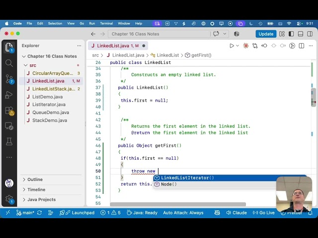Viewport: 318px width, 238px height.
Task: Click Go Live in status bar
Action: tap(263, 213)
